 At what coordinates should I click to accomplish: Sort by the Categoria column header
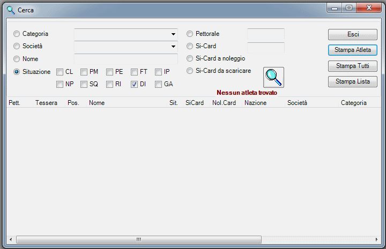[x=360, y=103]
